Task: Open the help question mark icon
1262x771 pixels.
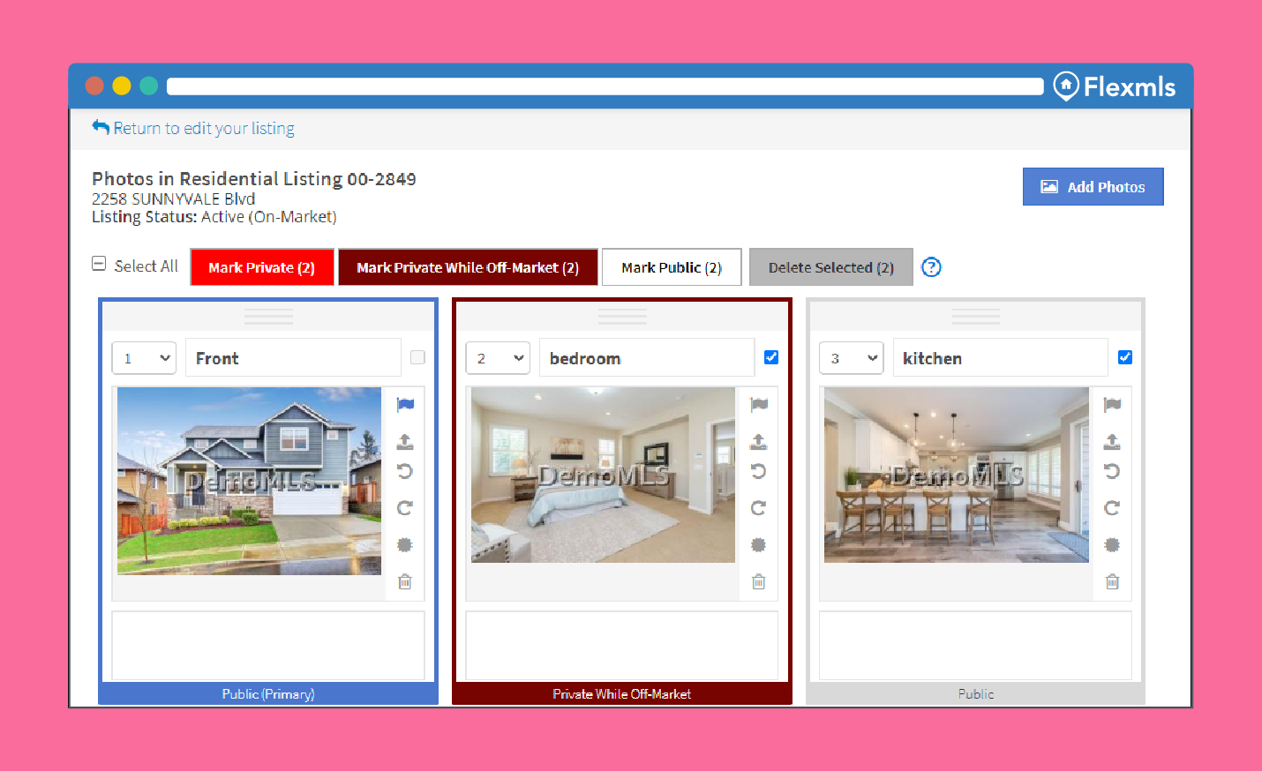Action: [x=931, y=267]
